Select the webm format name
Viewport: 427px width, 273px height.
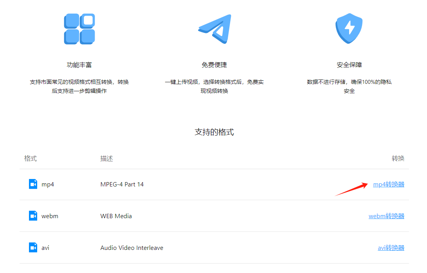[x=50, y=216]
